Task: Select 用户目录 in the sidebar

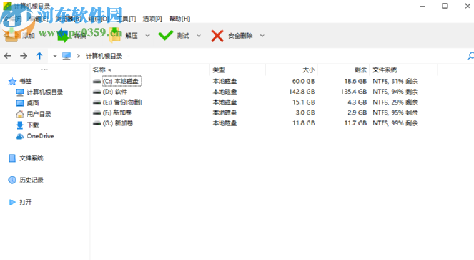Action: [x=39, y=114]
